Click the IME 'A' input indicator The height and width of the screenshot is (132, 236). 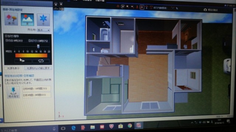tap(212, 122)
